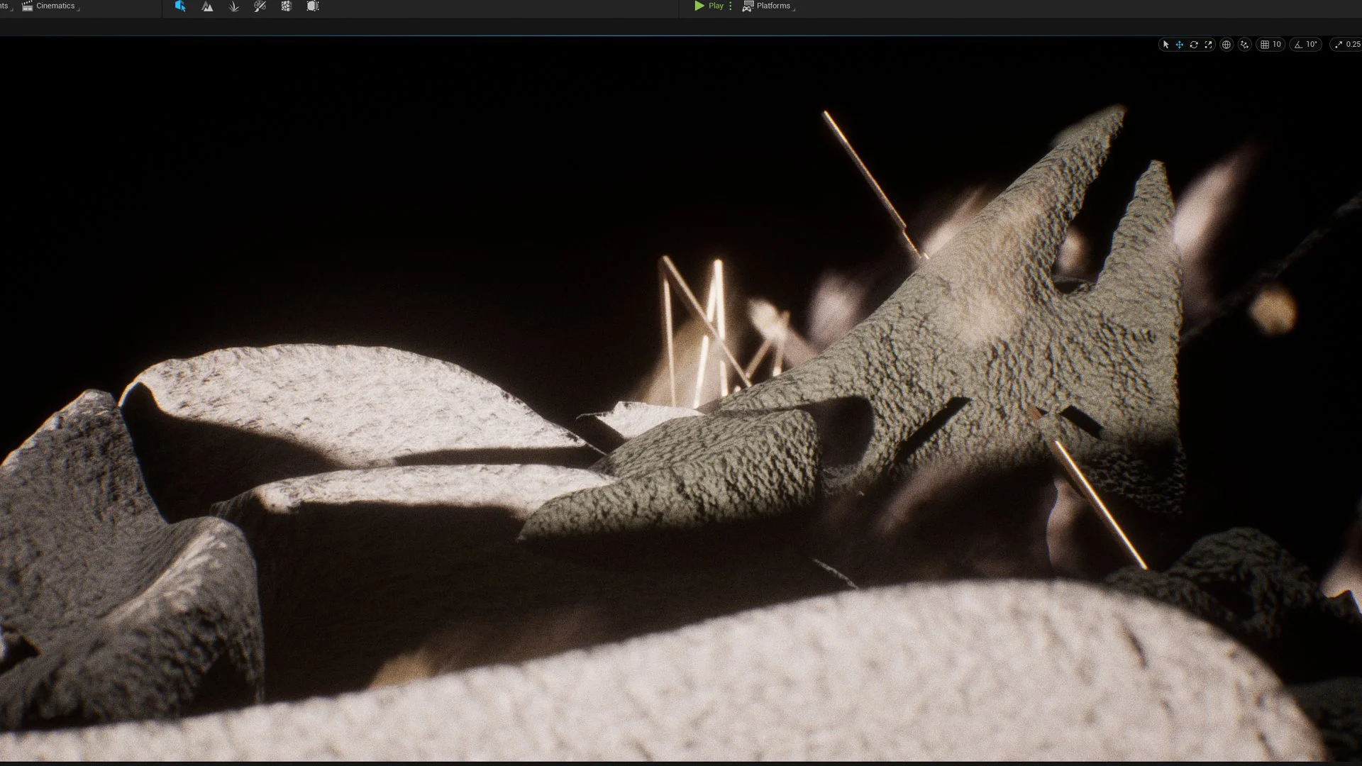Open Foliage mode tool
The image size is (1362, 766).
234,6
